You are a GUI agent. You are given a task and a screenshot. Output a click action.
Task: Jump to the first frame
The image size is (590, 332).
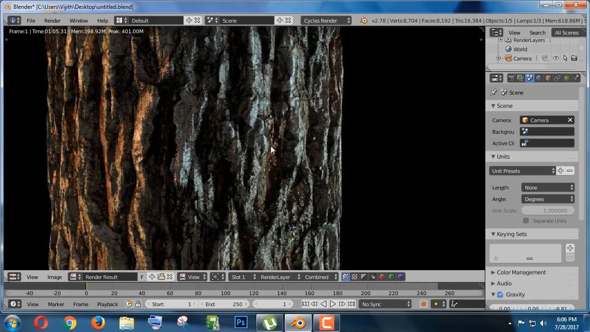point(305,304)
